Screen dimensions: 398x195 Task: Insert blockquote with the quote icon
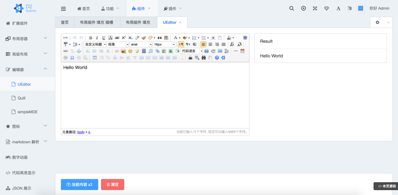point(160,38)
